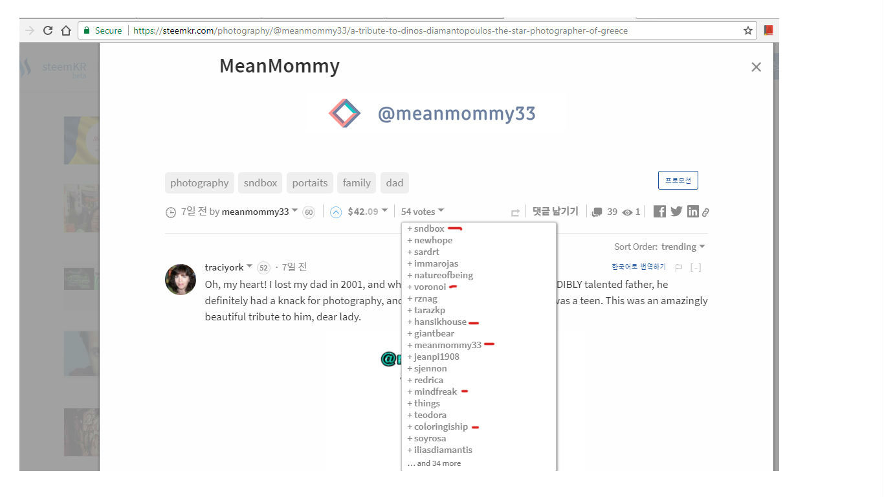Screen dimensions: 884x497
Task: Open the payout amount dropdown
Action: (x=364, y=211)
